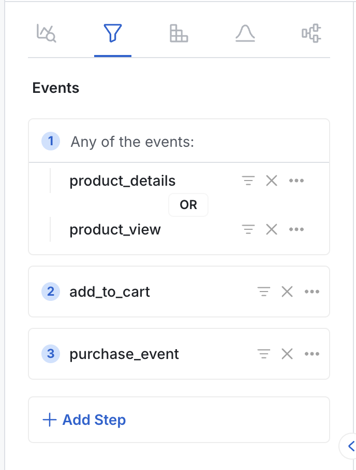356x470 pixels.
Task: Open the more options menu for add_to_cart
Action: coord(312,292)
